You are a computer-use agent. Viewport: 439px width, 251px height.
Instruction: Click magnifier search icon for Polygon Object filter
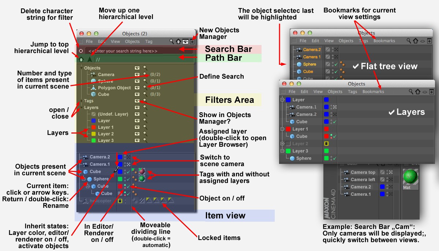[x=145, y=88]
